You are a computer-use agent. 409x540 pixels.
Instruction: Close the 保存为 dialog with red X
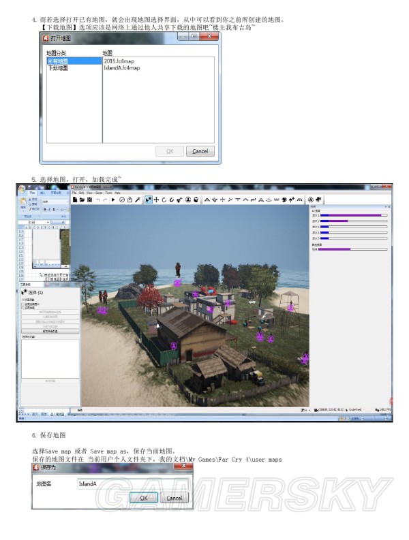coord(183,466)
